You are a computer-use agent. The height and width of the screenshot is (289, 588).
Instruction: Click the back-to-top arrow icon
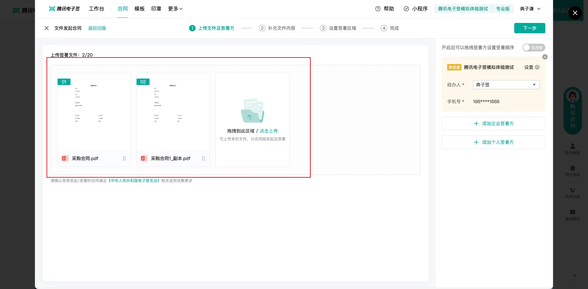pyautogui.click(x=575, y=276)
